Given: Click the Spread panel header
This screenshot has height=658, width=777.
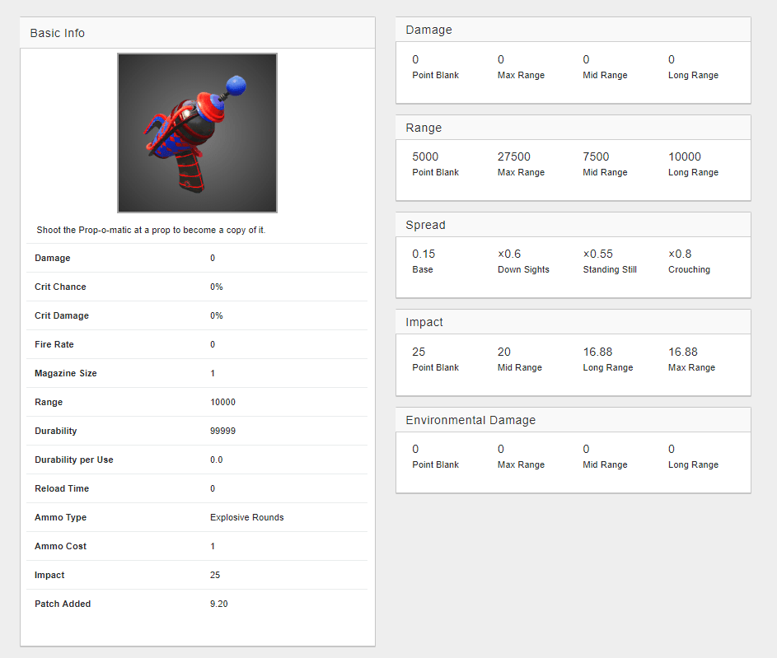Looking at the screenshot, I should click(573, 225).
